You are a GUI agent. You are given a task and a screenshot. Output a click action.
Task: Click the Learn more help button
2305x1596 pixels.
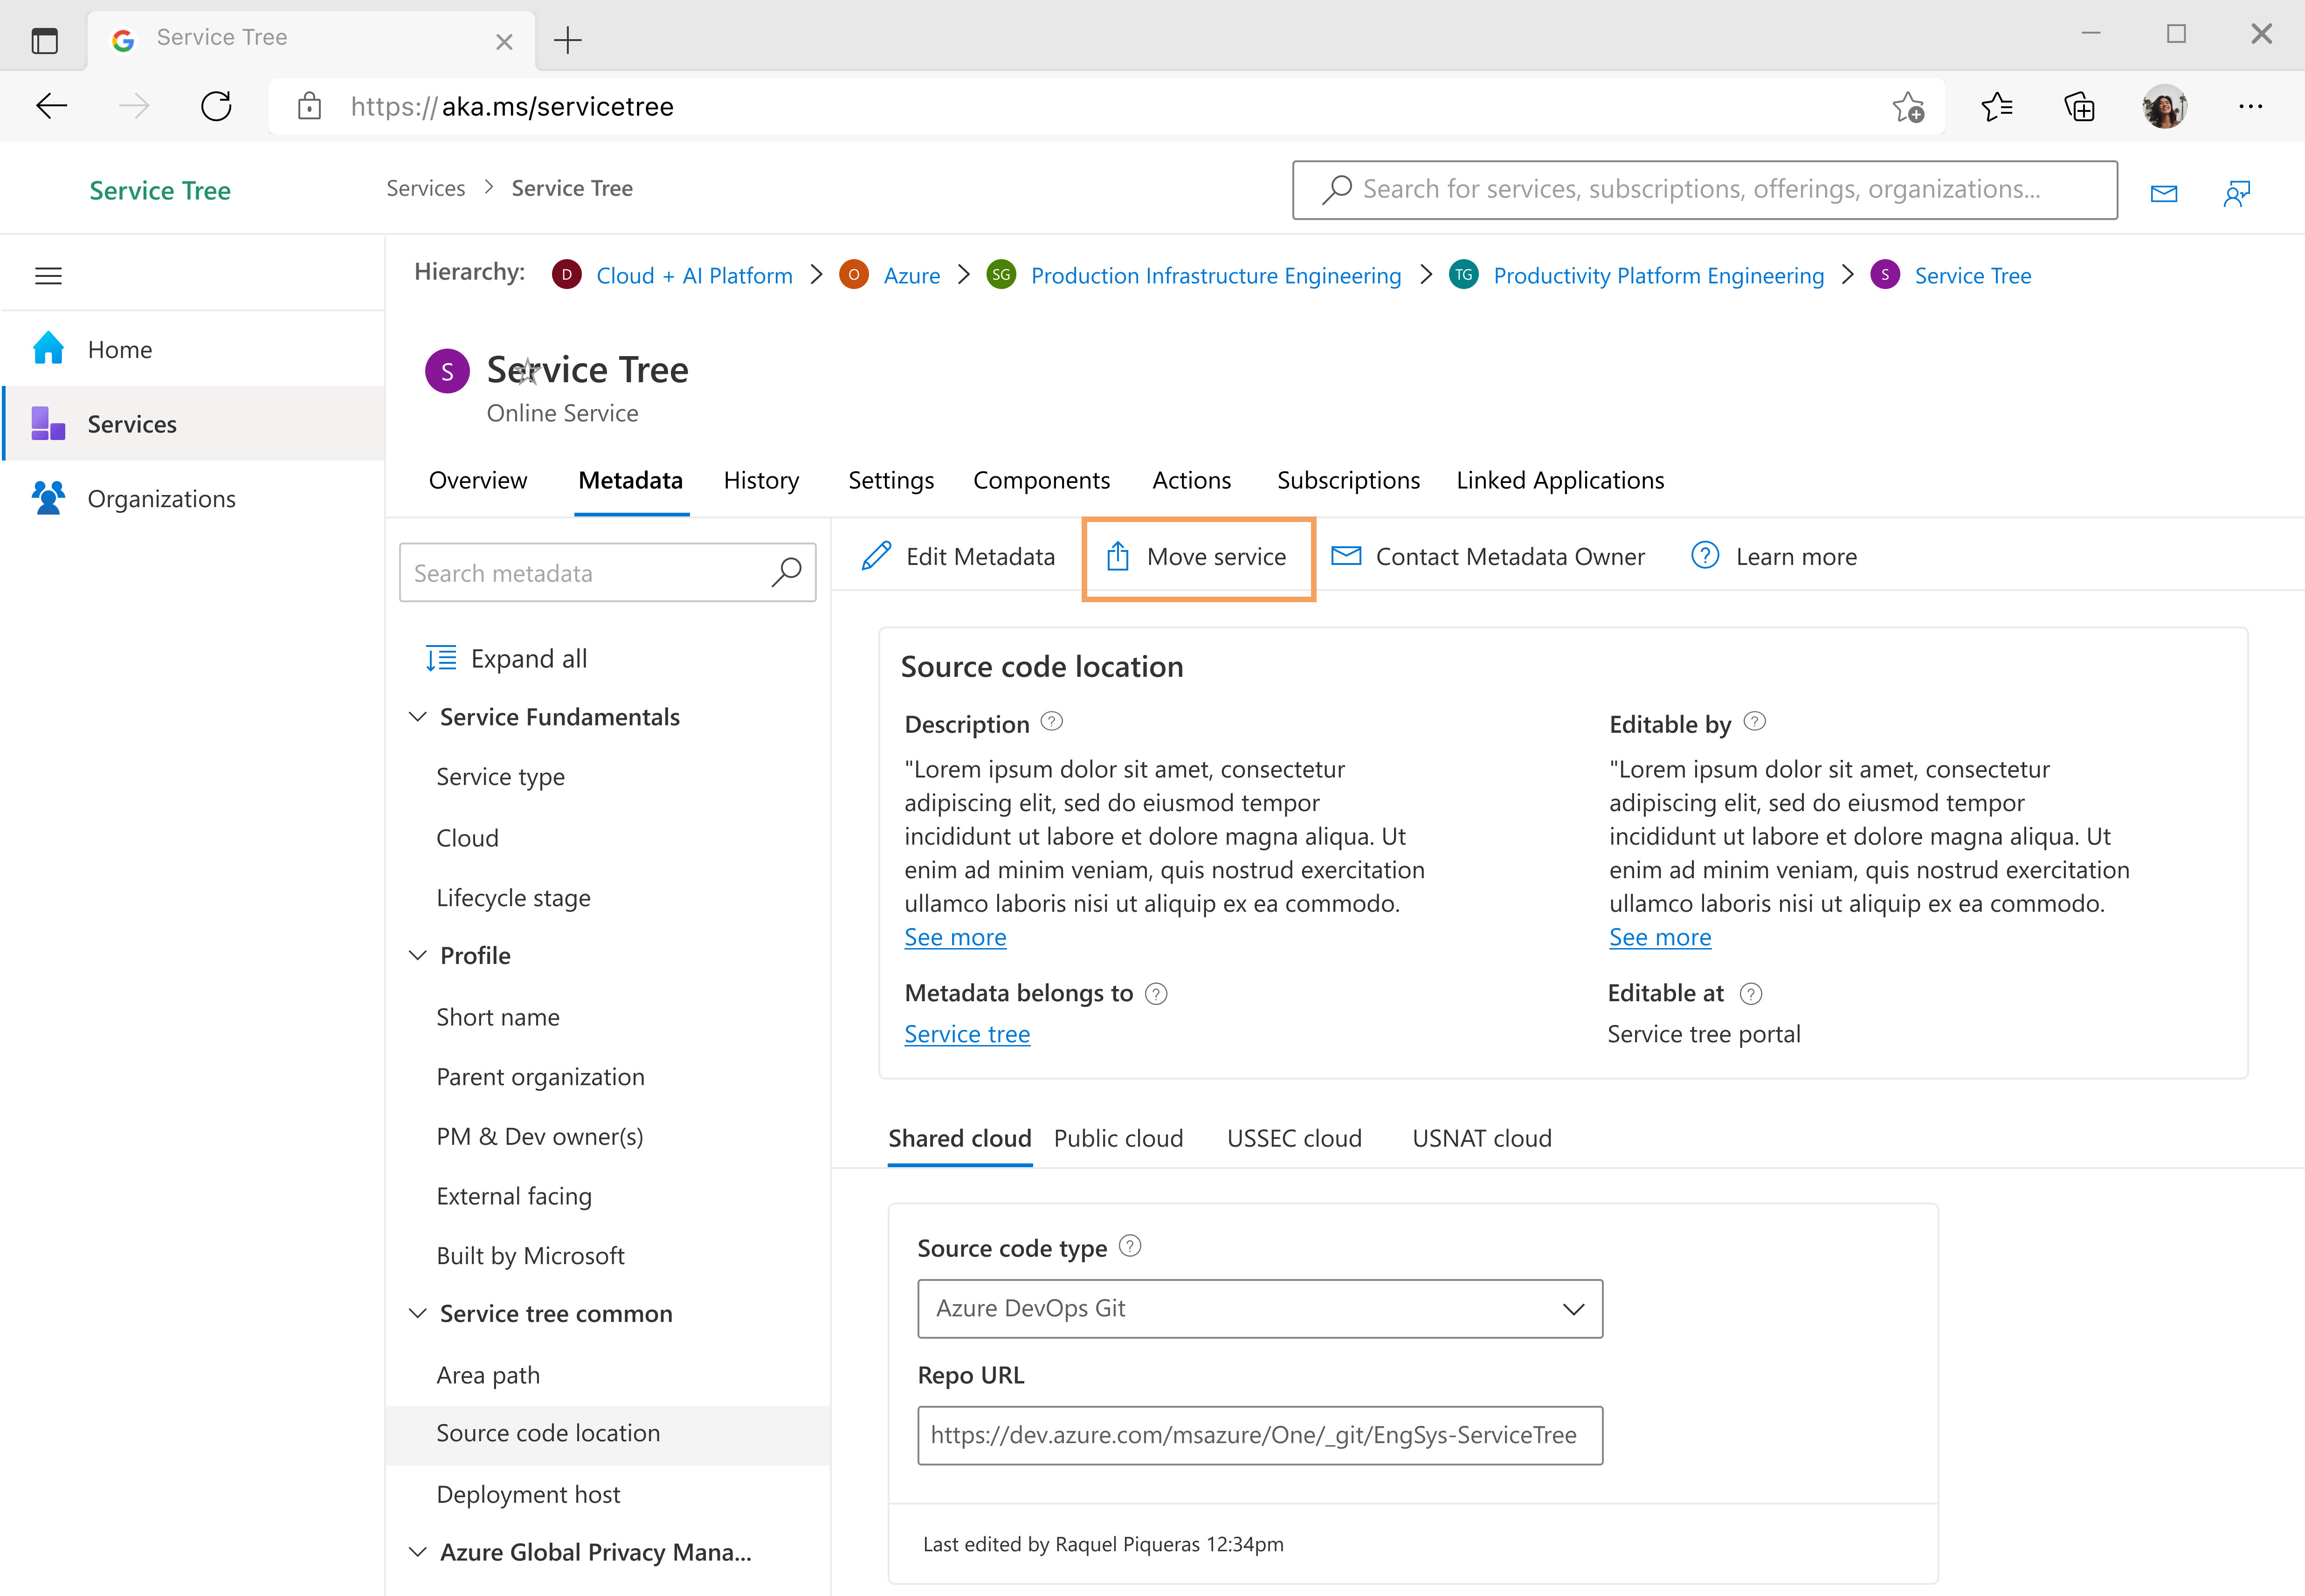(1773, 556)
